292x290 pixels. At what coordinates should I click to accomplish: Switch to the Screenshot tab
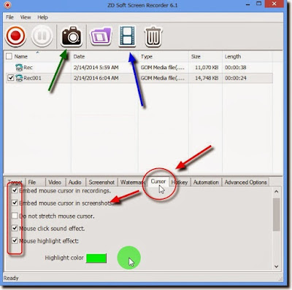coord(101,182)
